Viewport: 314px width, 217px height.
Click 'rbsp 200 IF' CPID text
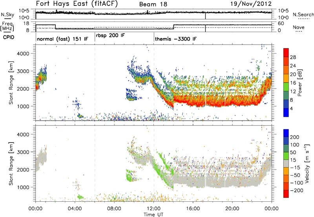[x=110, y=35]
